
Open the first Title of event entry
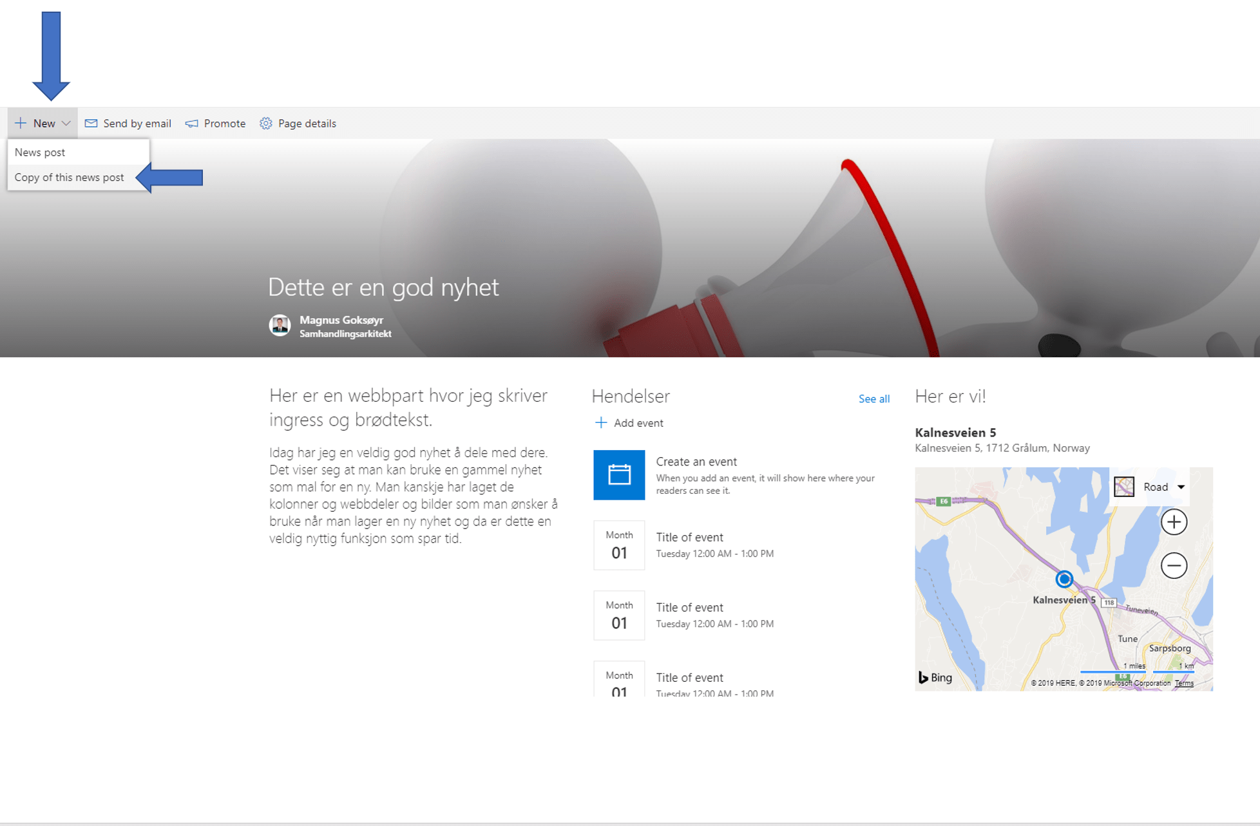pos(689,537)
